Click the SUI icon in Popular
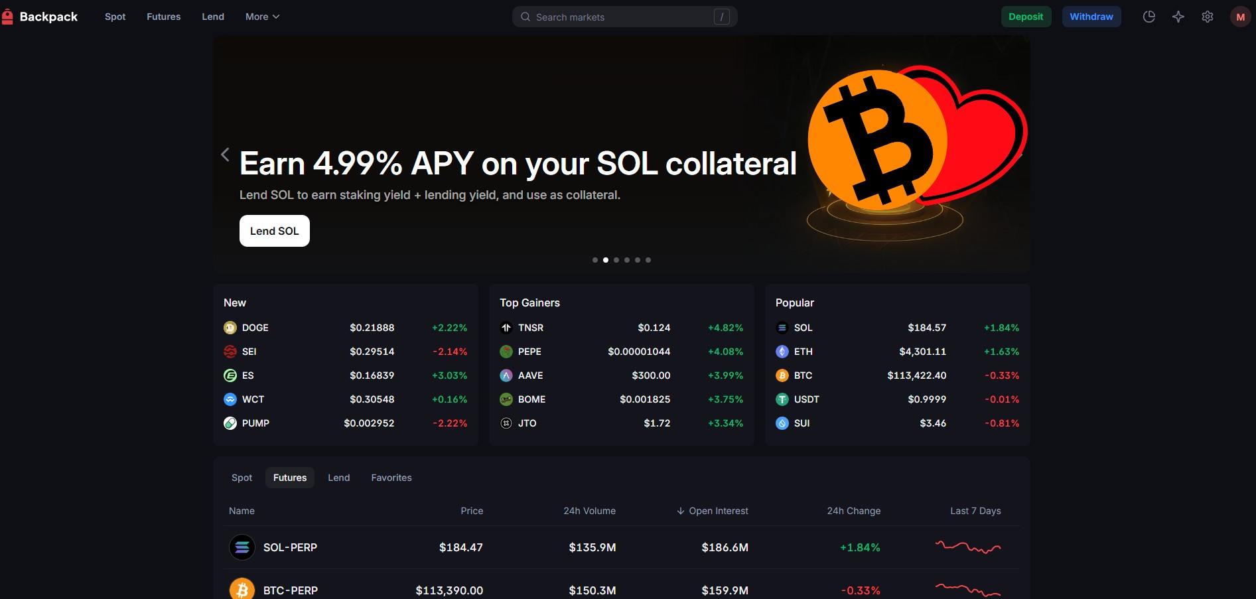 pos(782,423)
